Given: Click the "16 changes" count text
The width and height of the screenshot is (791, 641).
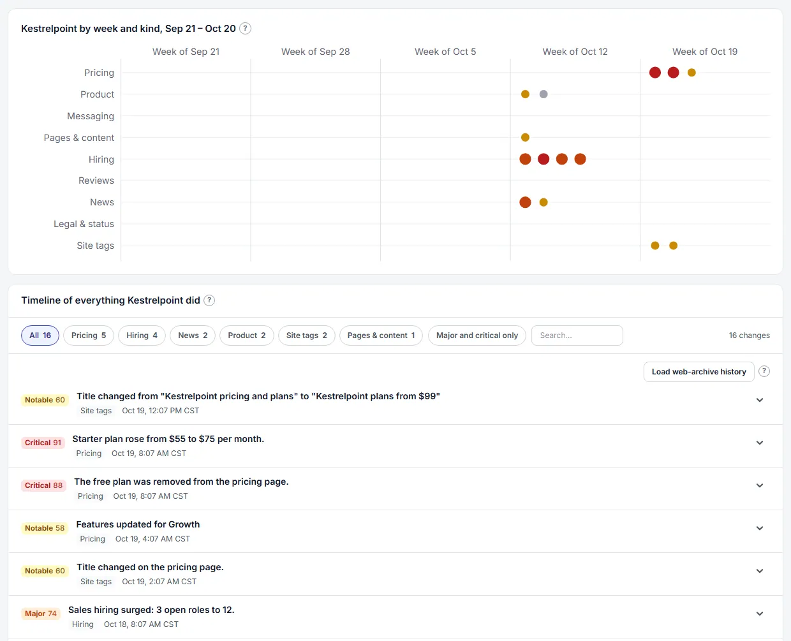Looking at the screenshot, I should [x=750, y=335].
